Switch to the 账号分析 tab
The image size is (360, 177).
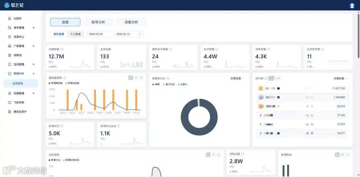[98, 22]
